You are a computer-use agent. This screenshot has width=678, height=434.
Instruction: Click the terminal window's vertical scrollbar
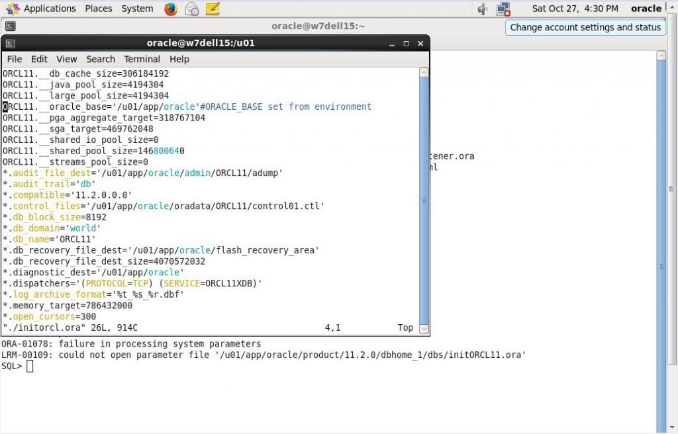pos(424,198)
